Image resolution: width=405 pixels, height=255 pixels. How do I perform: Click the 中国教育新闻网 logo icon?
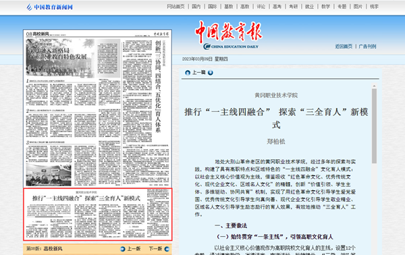29,7
